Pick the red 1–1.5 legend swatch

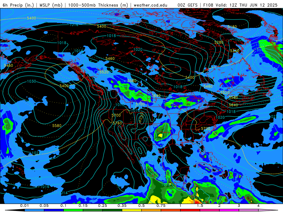pyautogui.click(x=190, y=210)
